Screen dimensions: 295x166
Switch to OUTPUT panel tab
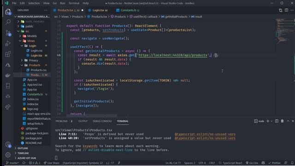[83, 121]
